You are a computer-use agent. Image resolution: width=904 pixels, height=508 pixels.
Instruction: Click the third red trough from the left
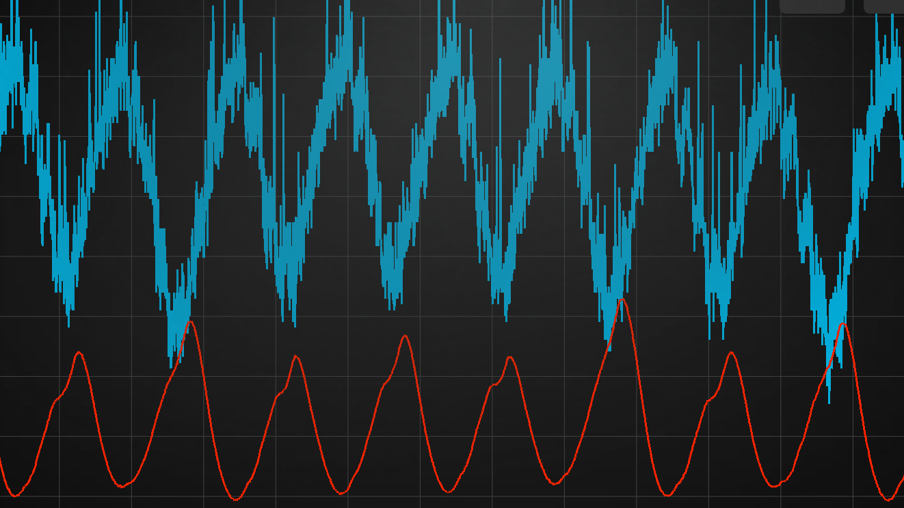[236, 499]
